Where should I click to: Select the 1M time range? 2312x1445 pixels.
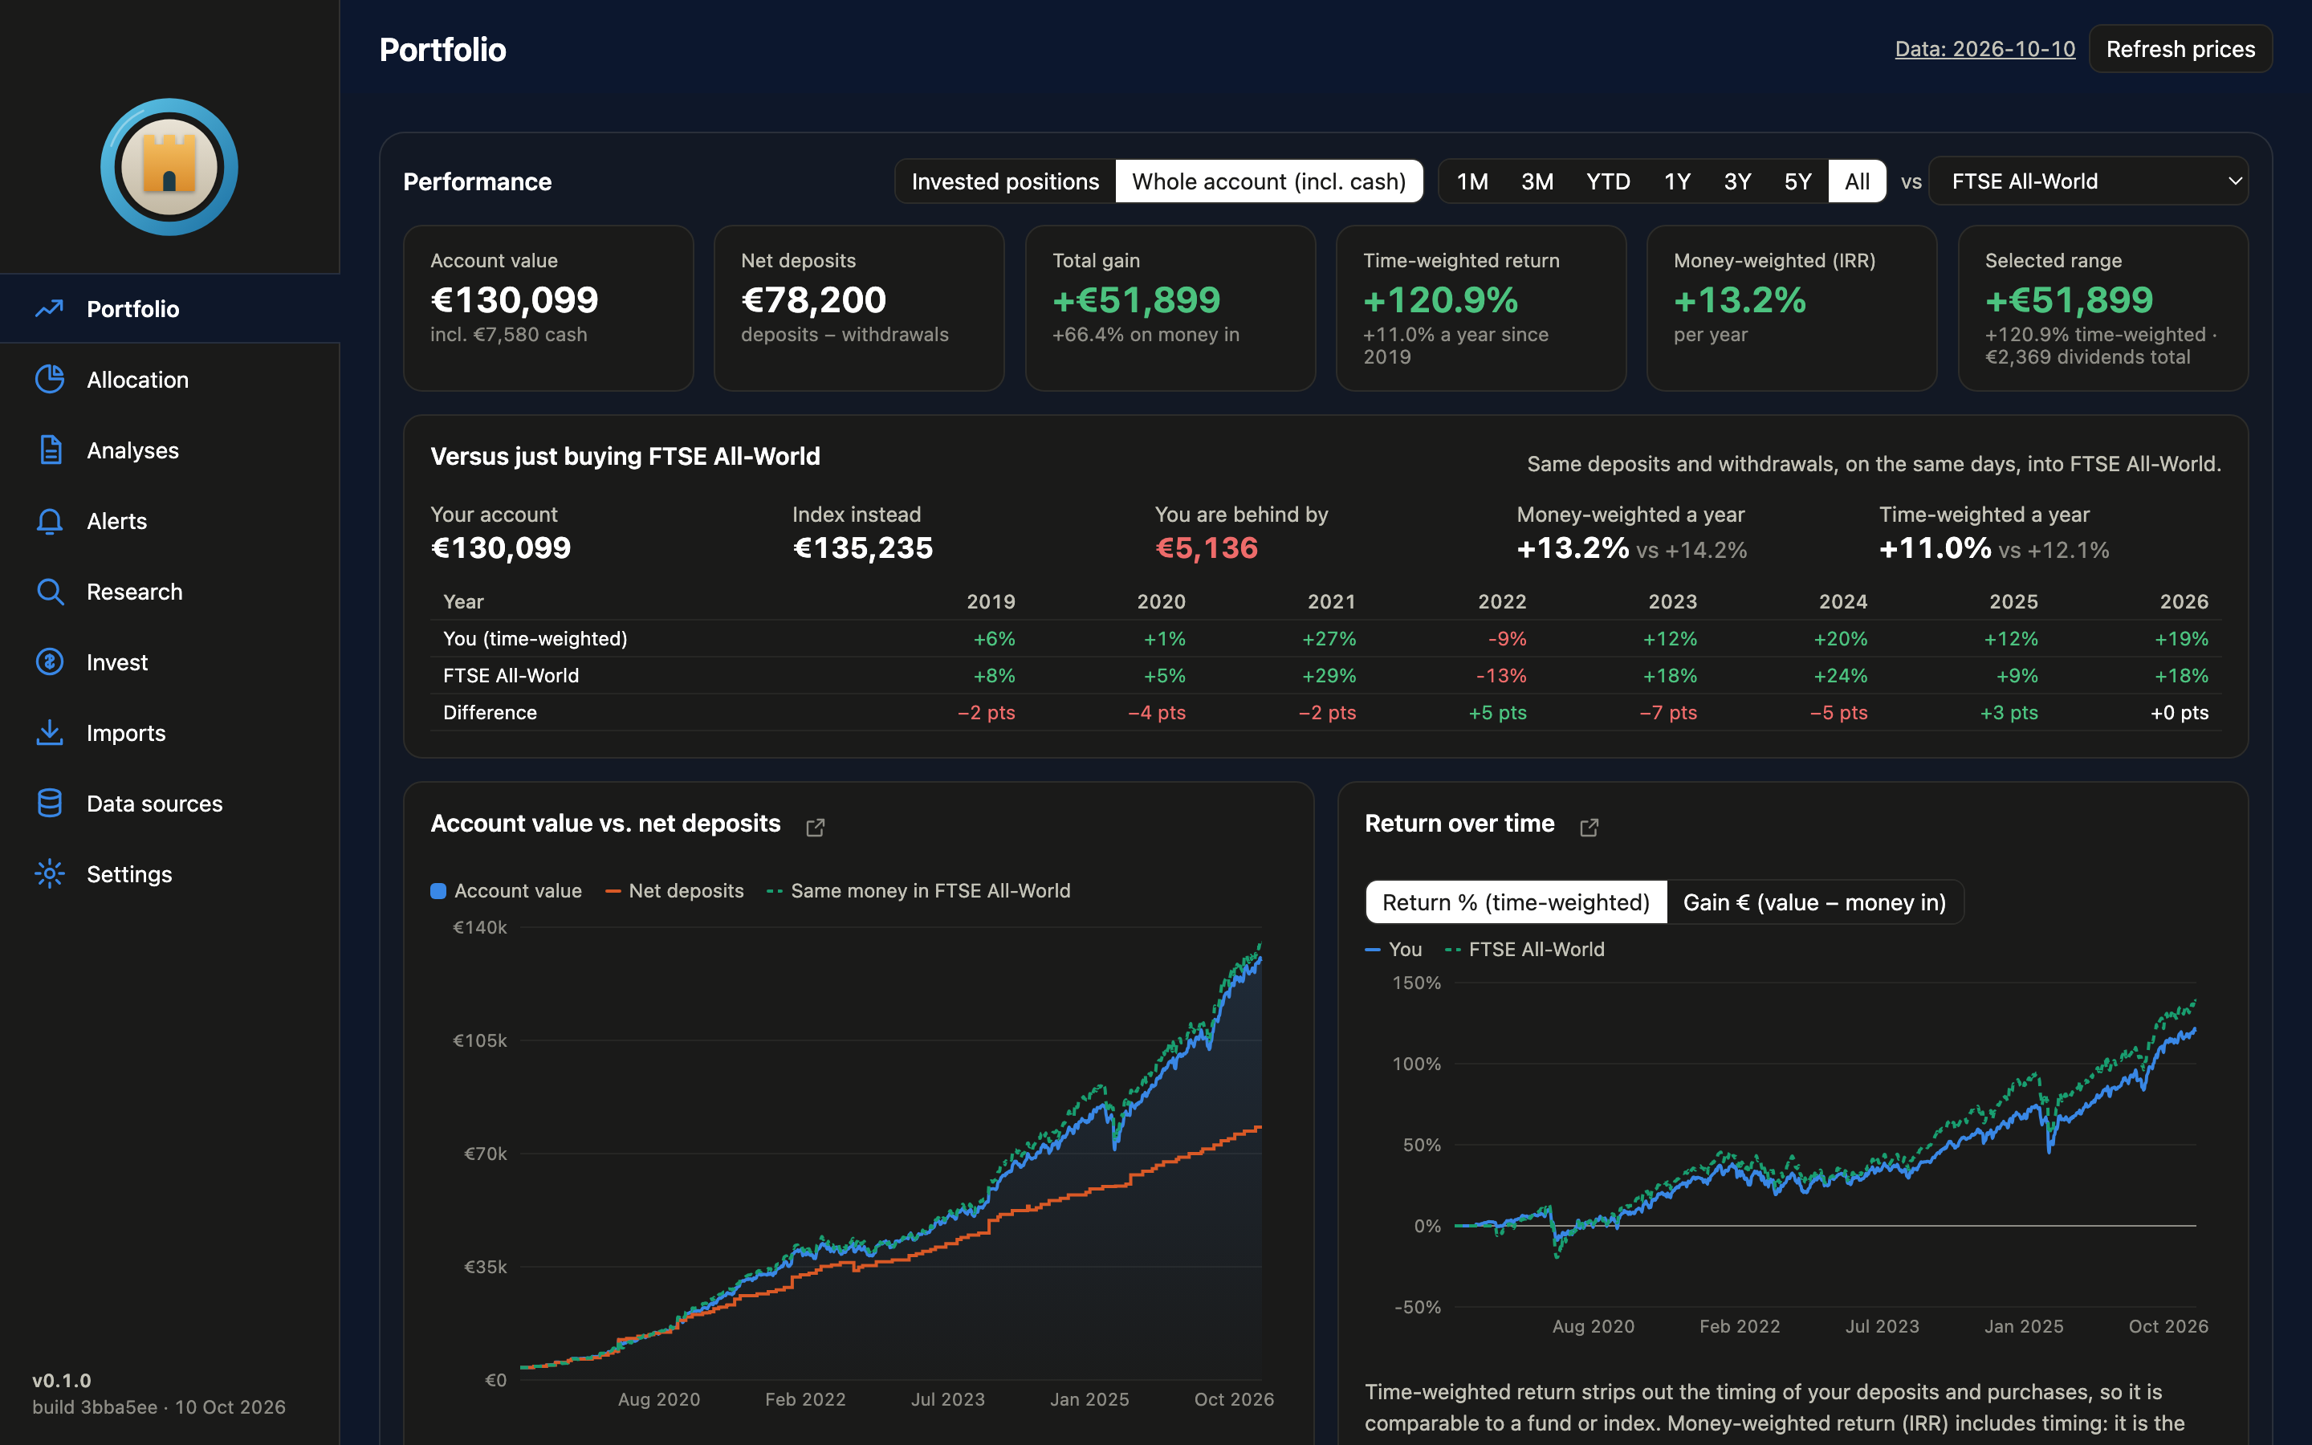click(x=1472, y=181)
